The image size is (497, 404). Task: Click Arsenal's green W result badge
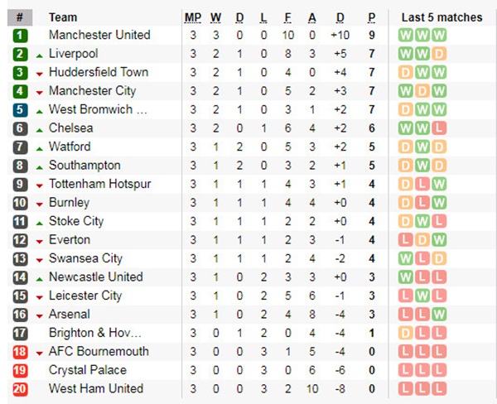(x=439, y=314)
